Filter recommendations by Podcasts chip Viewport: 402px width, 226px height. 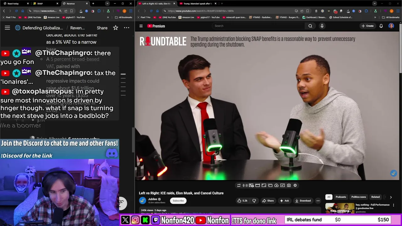click(341, 197)
